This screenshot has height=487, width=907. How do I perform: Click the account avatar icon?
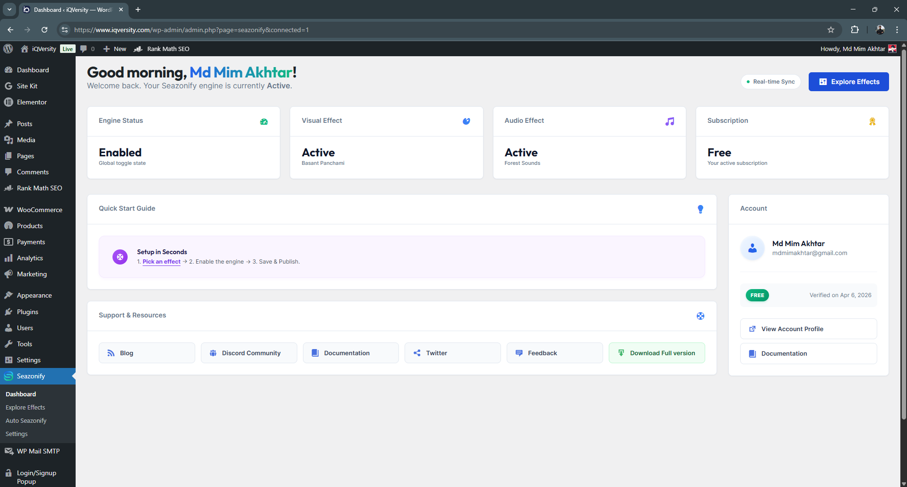[x=752, y=248]
